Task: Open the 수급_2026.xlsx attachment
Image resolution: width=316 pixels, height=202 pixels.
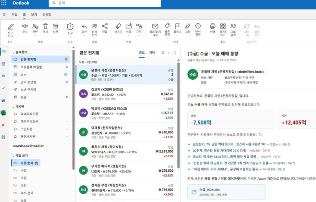Action: [x=226, y=192]
